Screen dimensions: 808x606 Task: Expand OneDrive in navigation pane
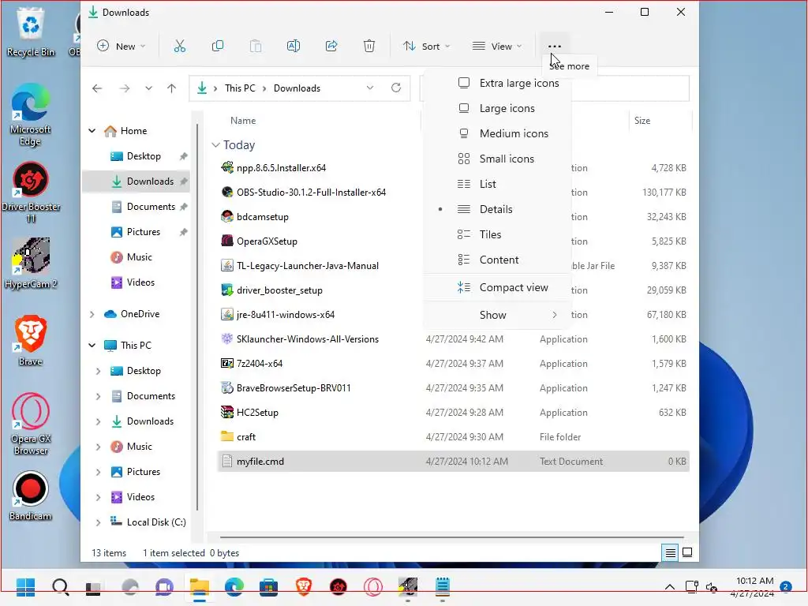tap(92, 314)
